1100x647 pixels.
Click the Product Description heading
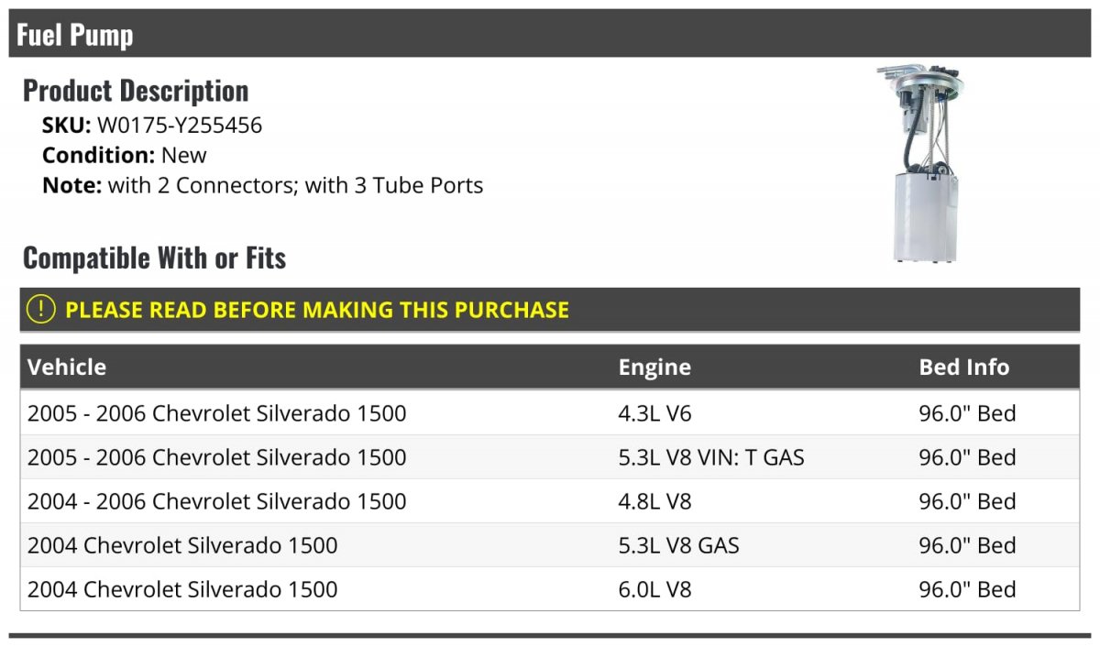point(136,91)
